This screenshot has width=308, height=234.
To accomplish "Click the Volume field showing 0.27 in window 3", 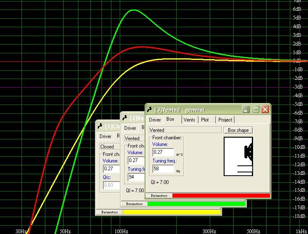I will [x=163, y=152].
